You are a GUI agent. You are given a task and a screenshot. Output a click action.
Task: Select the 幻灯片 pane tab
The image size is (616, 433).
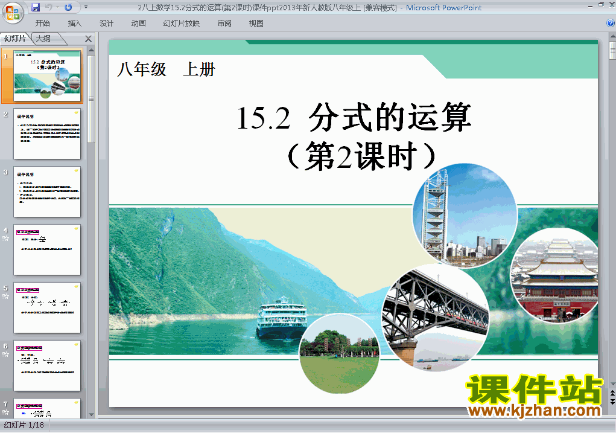[x=15, y=39]
